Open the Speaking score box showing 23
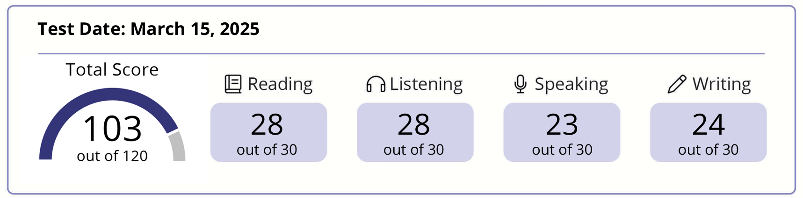803x198 pixels. pyautogui.click(x=562, y=132)
